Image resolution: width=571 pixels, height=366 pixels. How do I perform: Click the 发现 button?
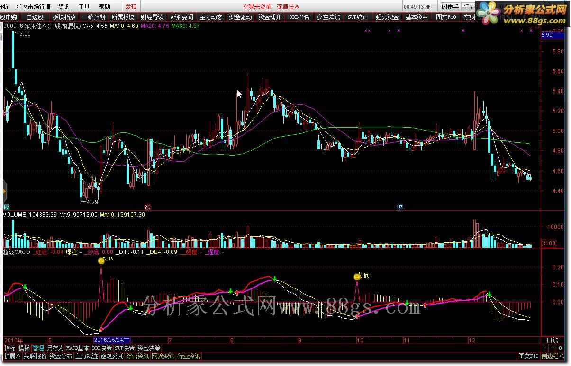point(131,7)
